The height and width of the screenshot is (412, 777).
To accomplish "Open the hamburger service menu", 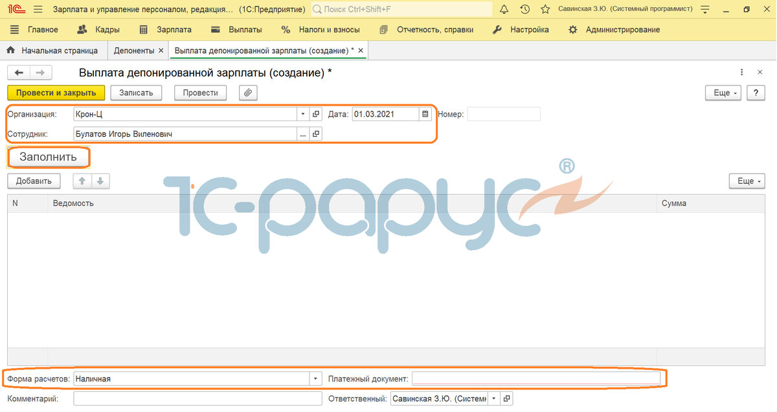I will click(x=38, y=9).
